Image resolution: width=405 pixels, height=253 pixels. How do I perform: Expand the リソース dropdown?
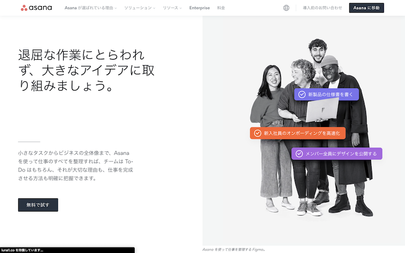pyautogui.click(x=172, y=8)
